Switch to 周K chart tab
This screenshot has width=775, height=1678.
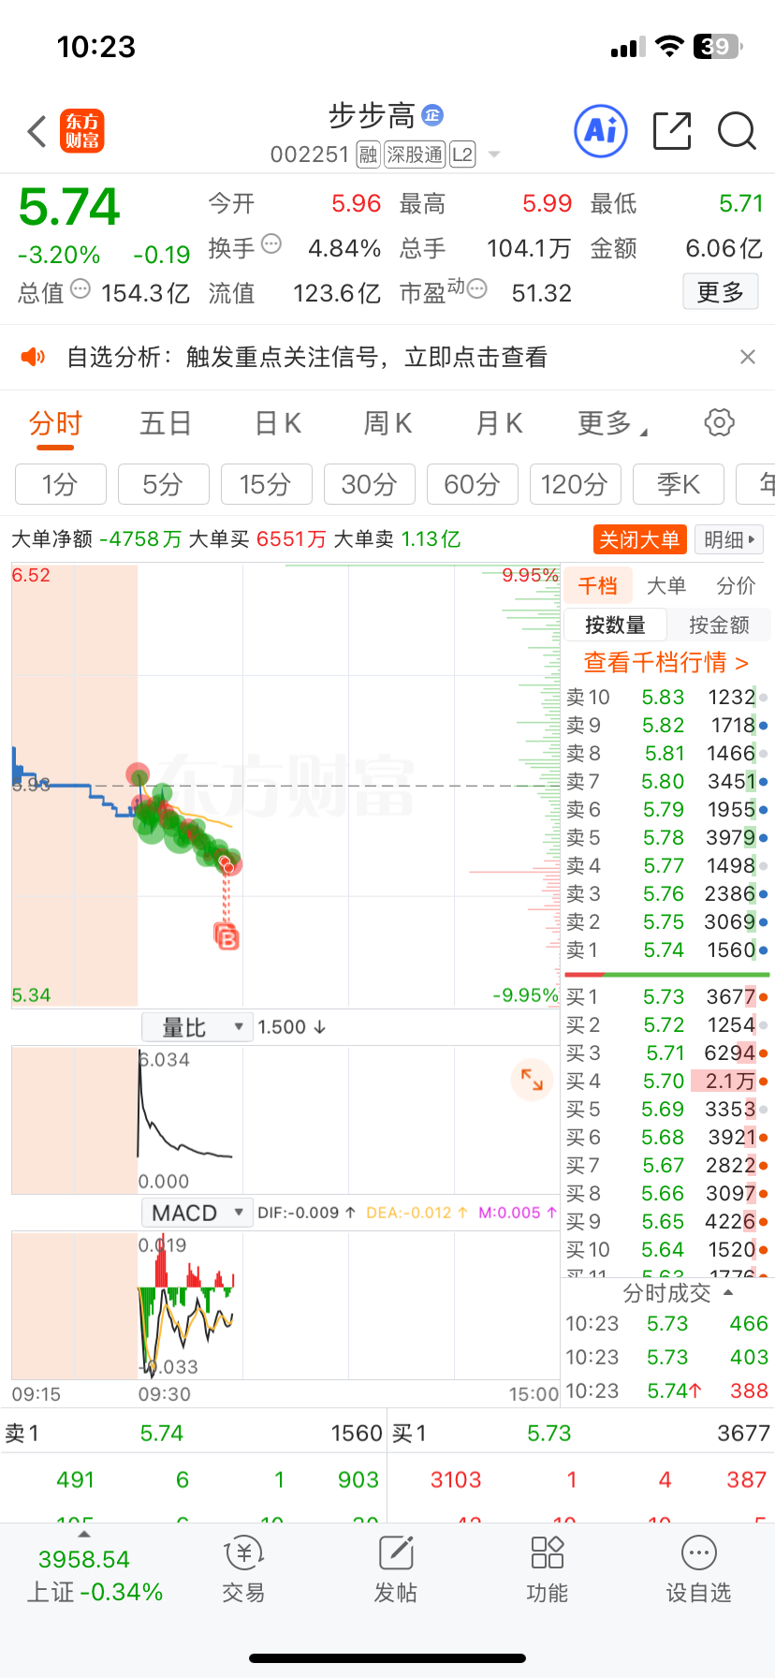387,423
